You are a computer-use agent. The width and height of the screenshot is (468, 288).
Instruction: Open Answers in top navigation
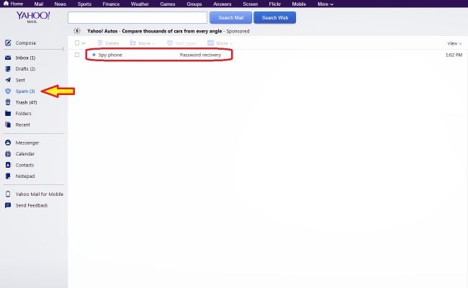pos(222,4)
